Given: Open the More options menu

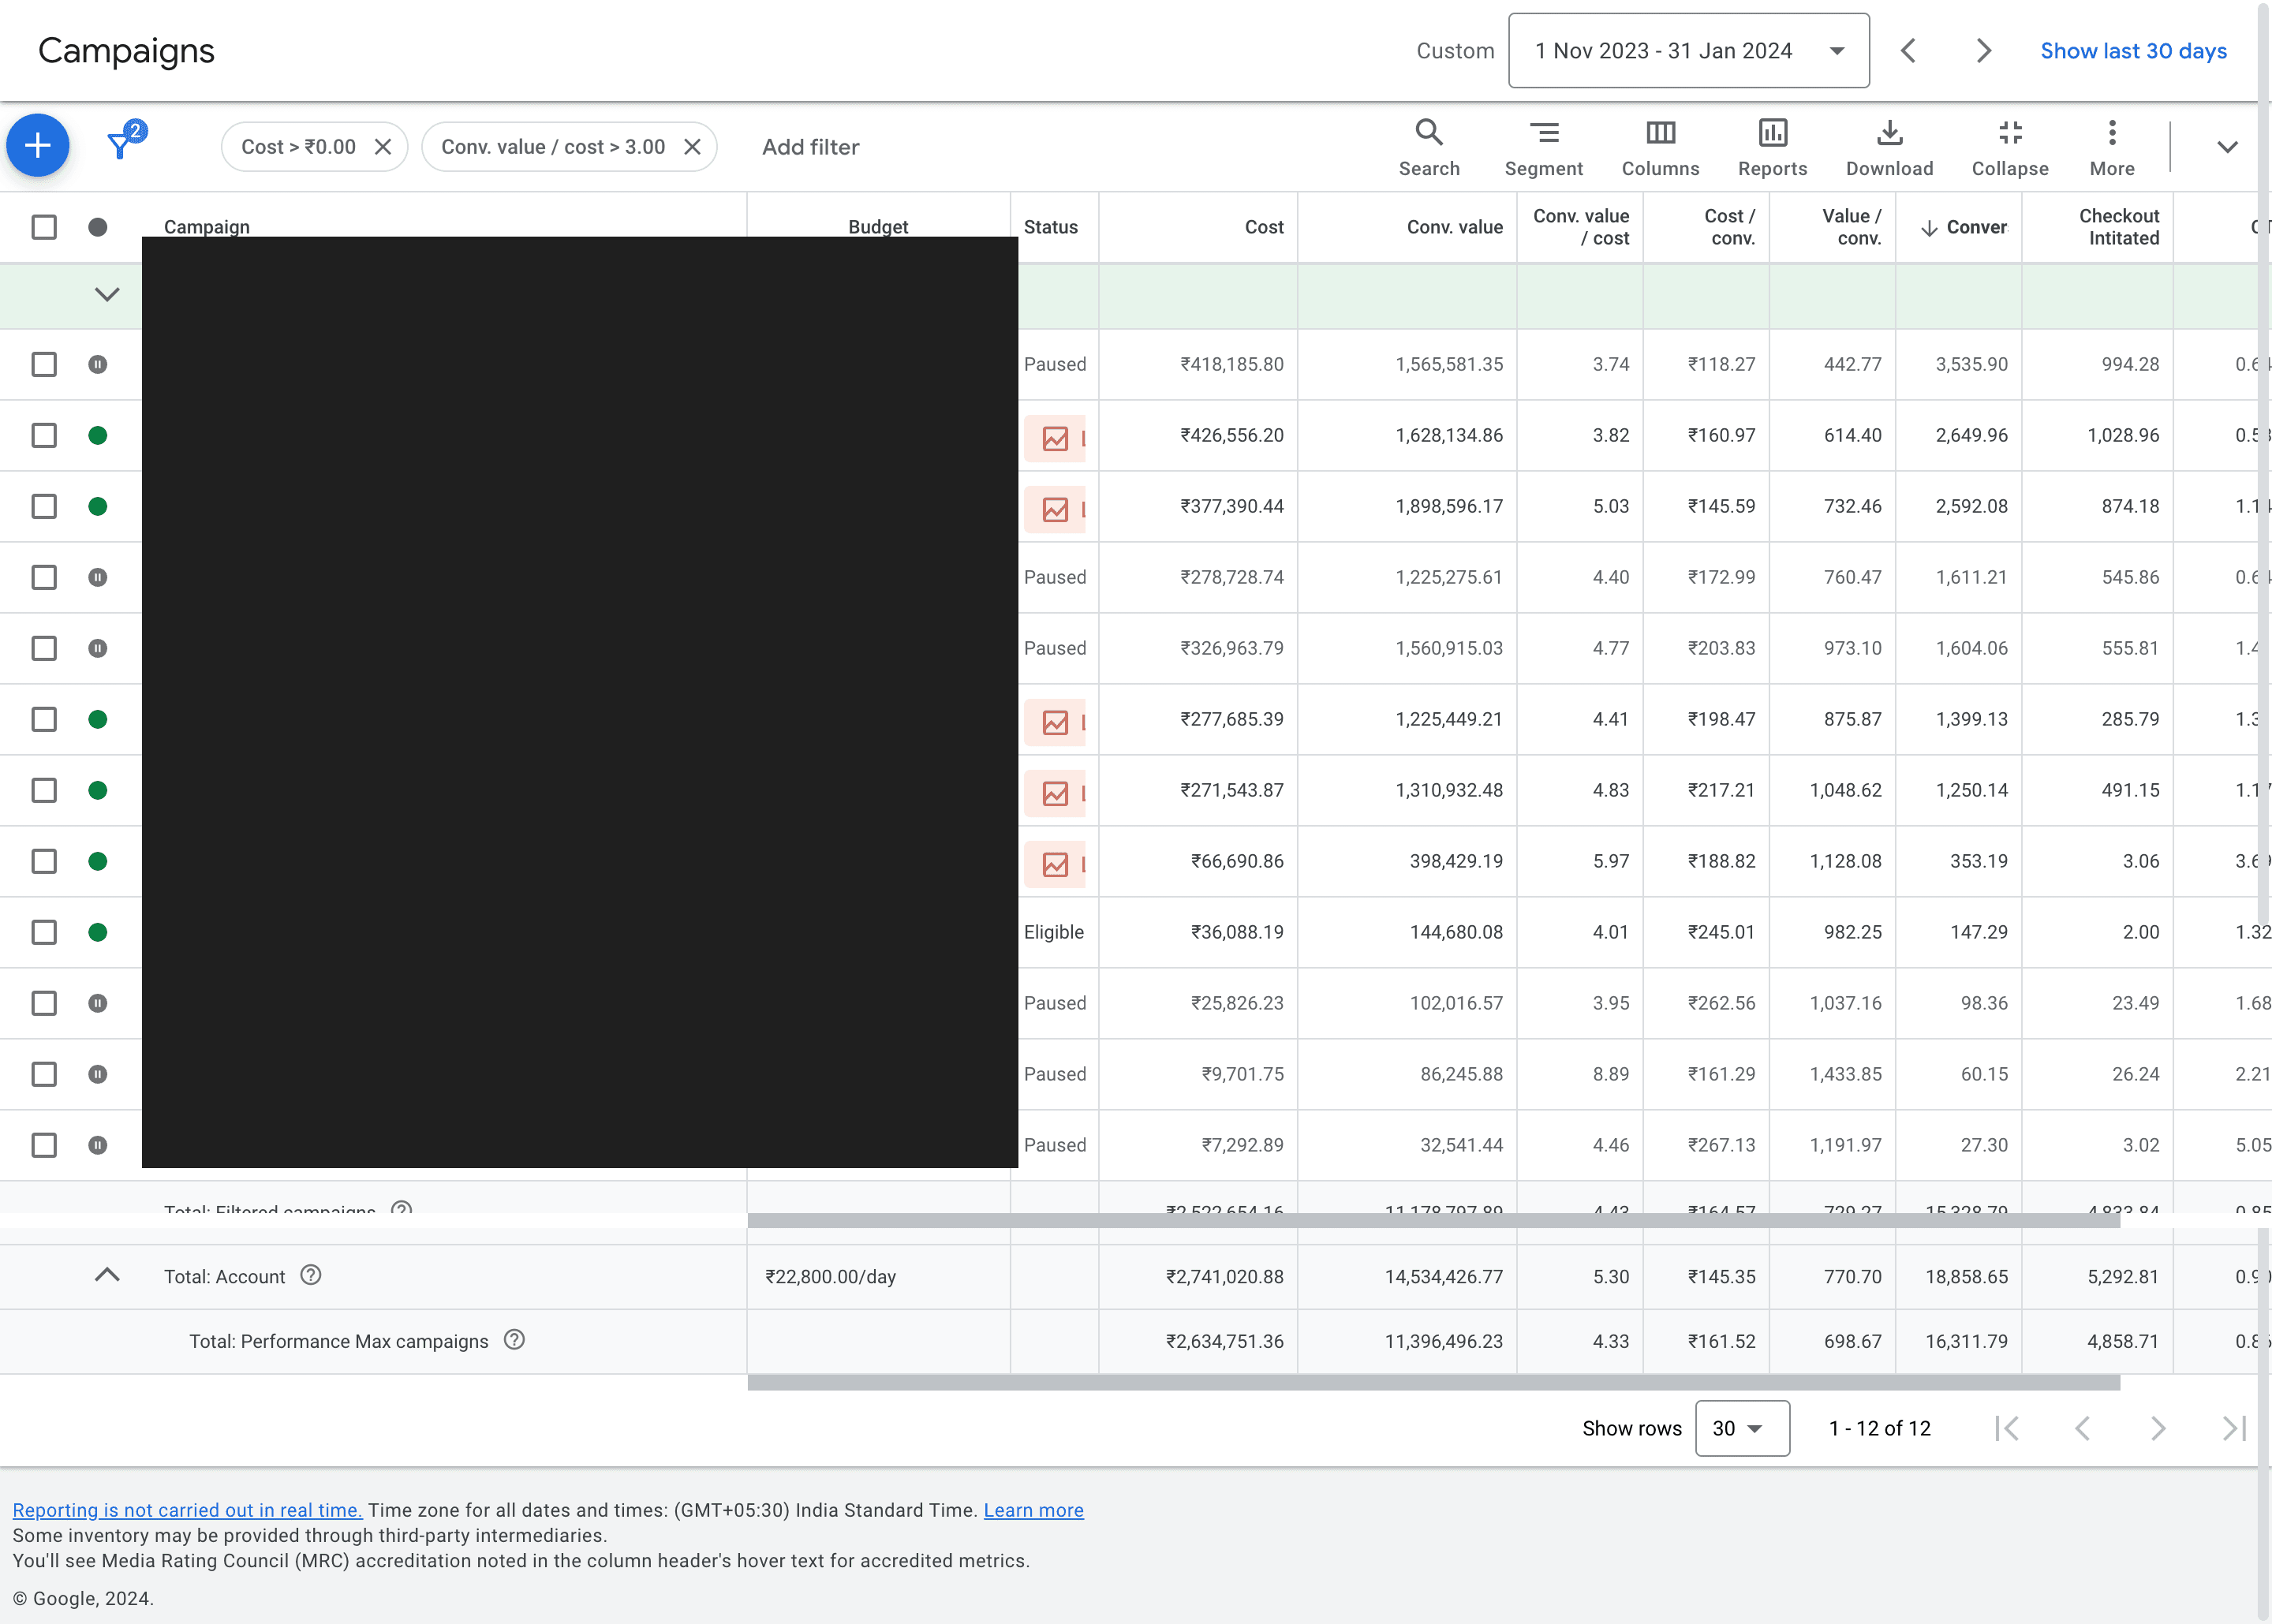Looking at the screenshot, I should (x=2112, y=147).
